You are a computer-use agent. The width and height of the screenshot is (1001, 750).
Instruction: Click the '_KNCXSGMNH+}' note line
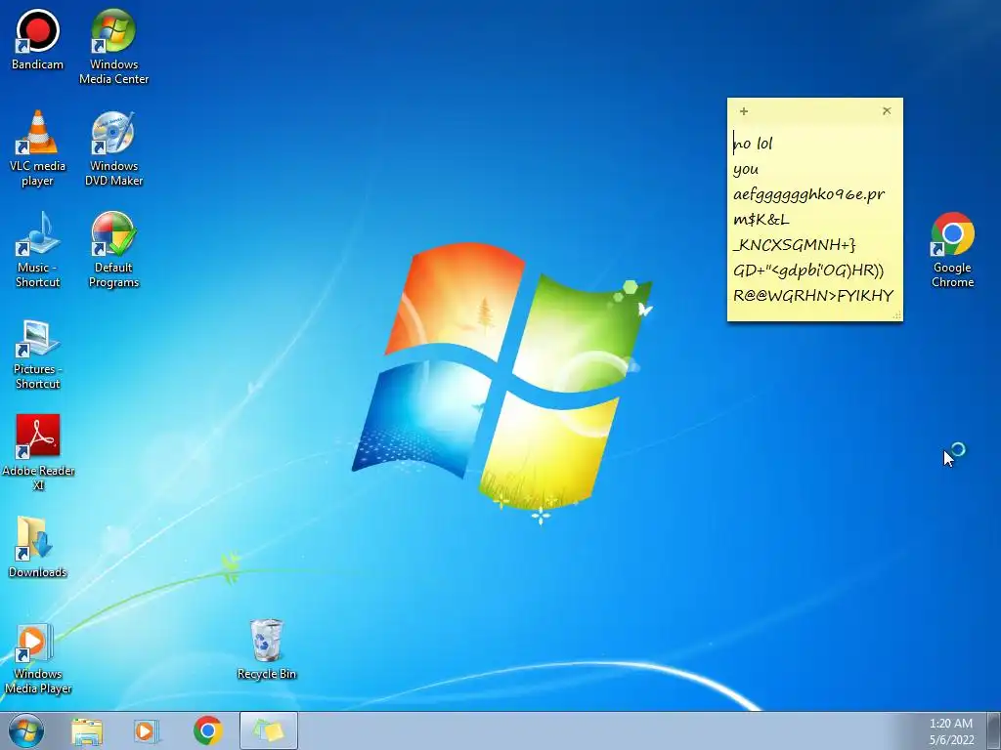(794, 245)
